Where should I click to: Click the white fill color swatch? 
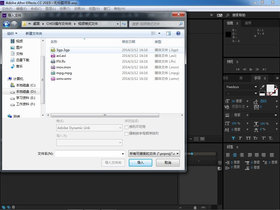[x=270, y=88]
